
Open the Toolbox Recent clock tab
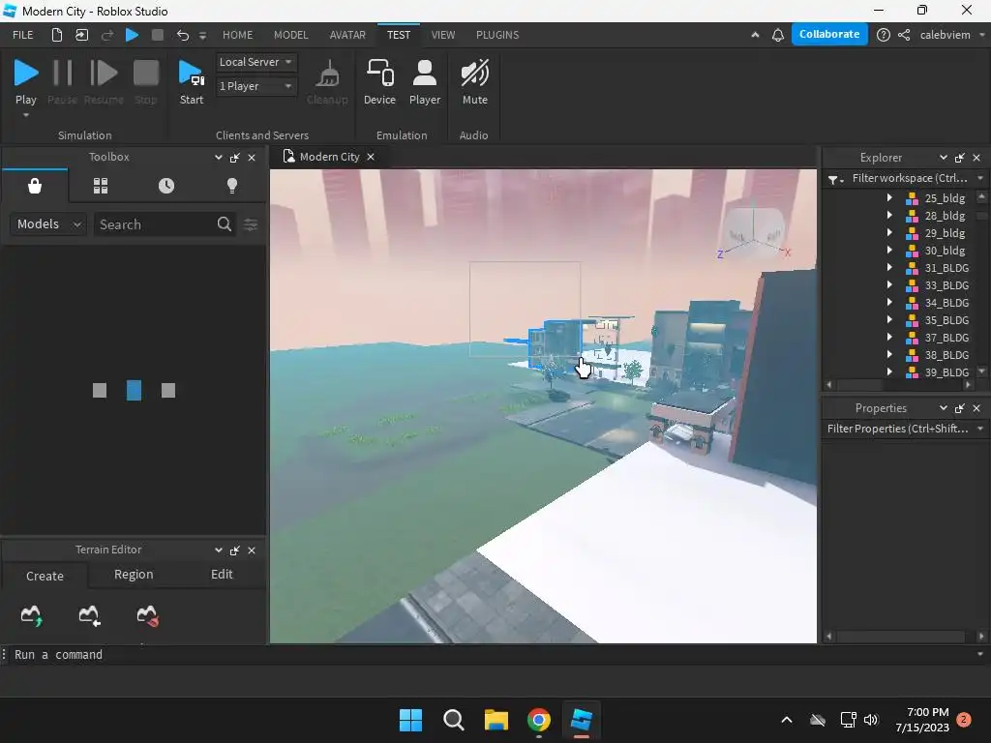coord(166,186)
